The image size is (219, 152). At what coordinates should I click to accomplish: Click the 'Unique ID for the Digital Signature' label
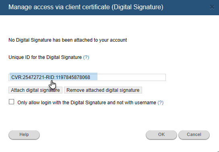[45, 57]
